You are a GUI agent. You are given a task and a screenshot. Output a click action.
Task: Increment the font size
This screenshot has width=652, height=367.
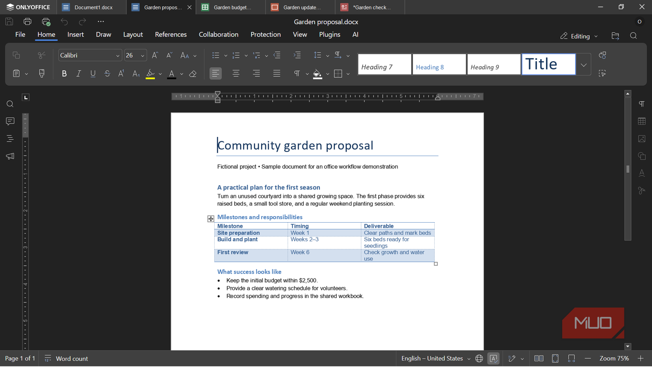[x=155, y=55]
